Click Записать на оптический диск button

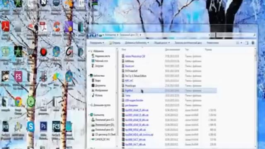188,43
